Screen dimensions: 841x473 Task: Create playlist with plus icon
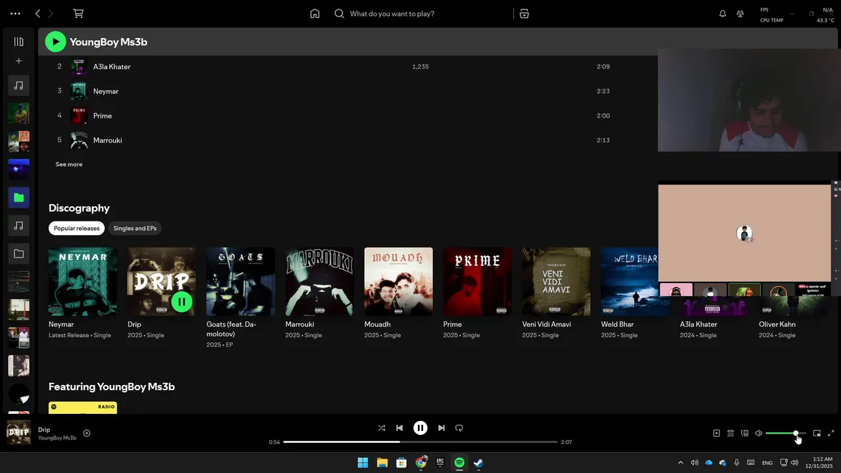click(18, 61)
